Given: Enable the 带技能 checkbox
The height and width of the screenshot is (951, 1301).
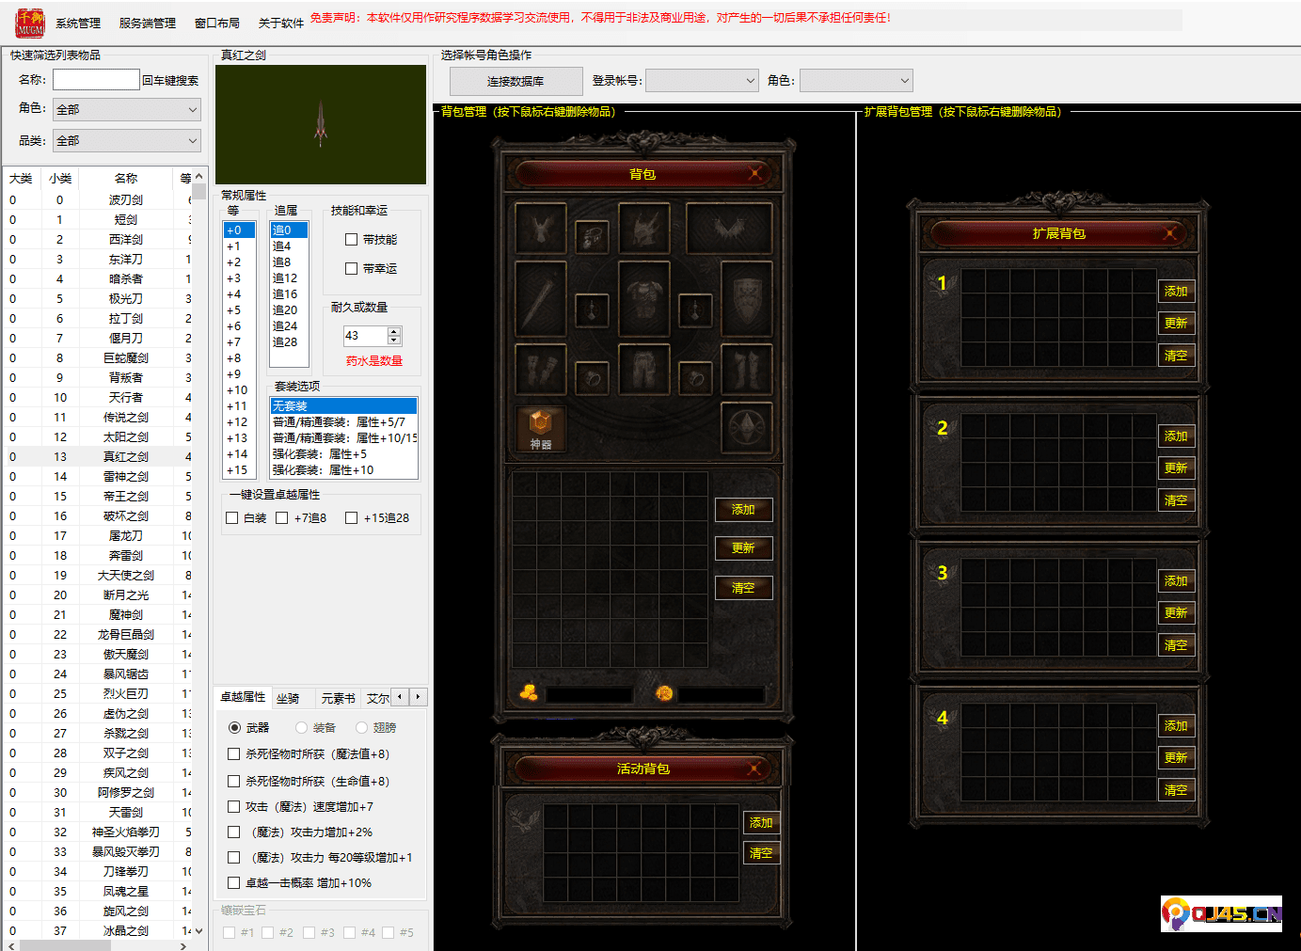Looking at the screenshot, I should pos(351,240).
